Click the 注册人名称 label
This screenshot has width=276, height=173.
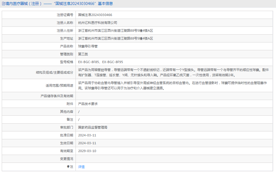(65, 23)
